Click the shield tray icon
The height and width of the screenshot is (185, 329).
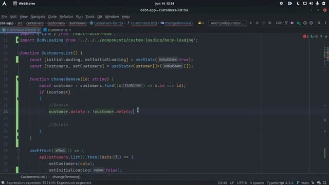click(281, 4)
